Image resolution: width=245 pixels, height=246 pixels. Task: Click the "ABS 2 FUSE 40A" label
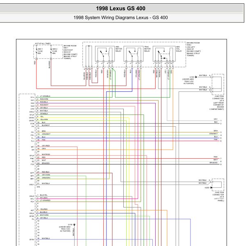[55, 51]
